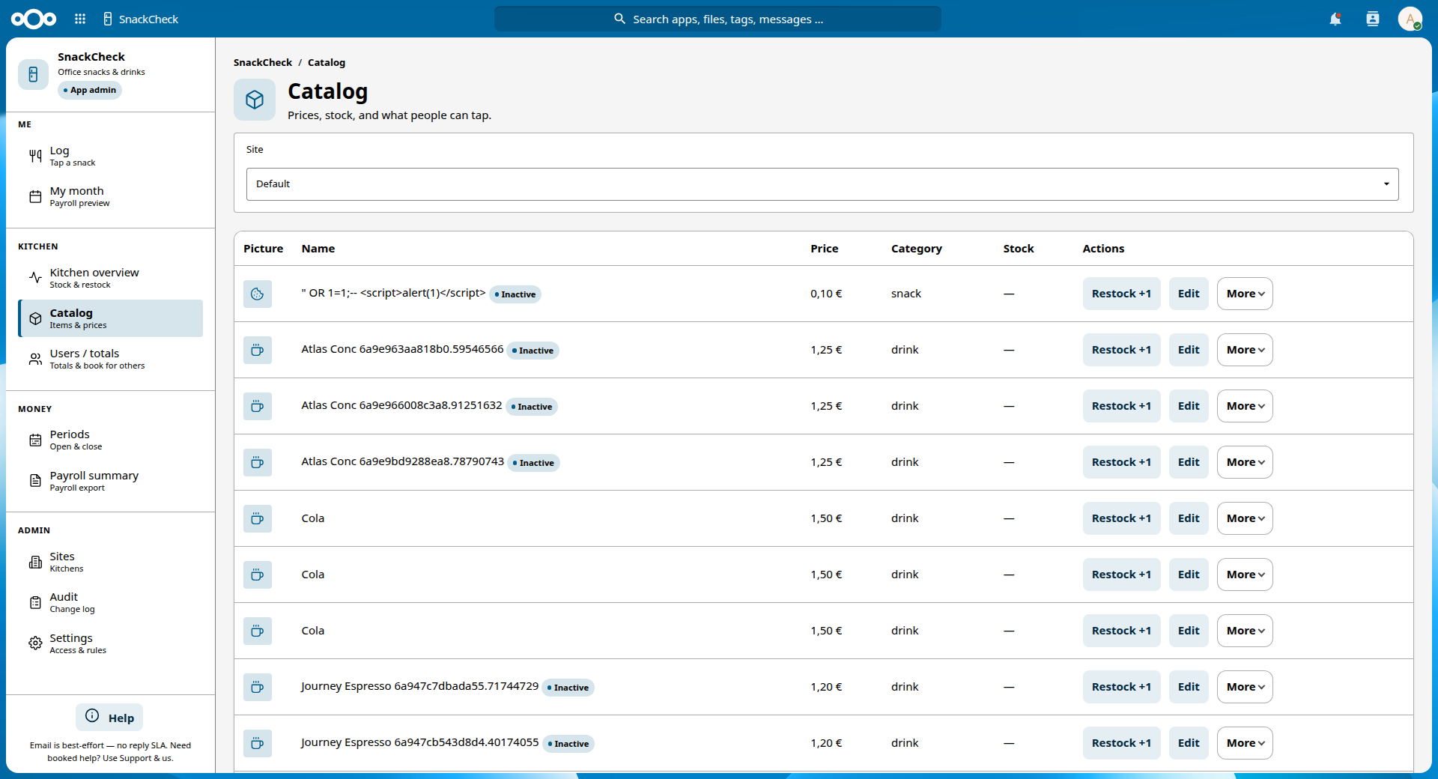Click the Catalog box icon beside the page title
The height and width of the screenshot is (779, 1438).
tap(255, 100)
